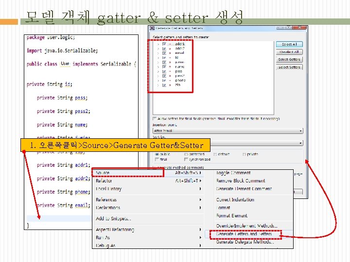350x262 pixels.
Task: Click 'private String pass2;' in editor
Action: pos(64,111)
